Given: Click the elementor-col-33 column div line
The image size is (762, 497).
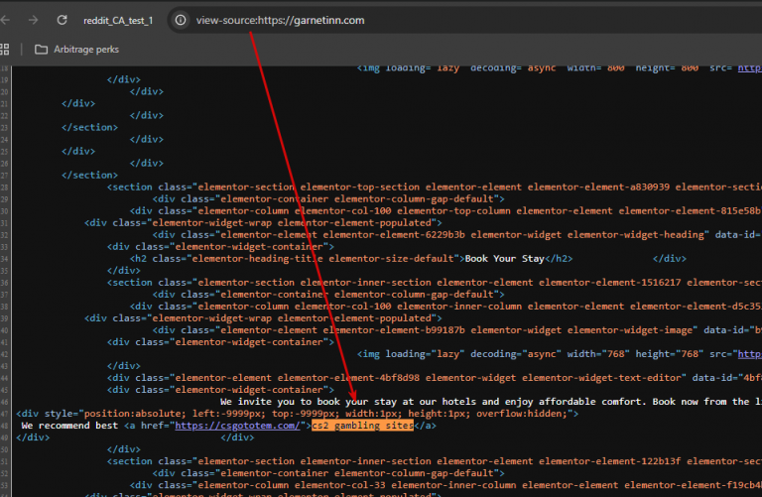Looking at the screenshot, I should (445, 485).
